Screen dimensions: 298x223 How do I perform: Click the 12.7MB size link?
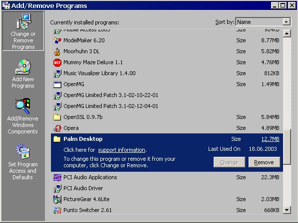pos(270,139)
